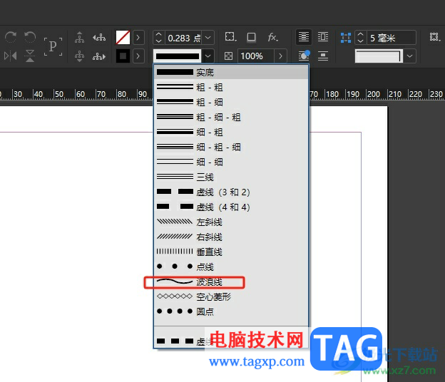The height and width of the screenshot is (382, 445).
Task: Choose 空心菱形 hollow diamond stroke
Action: [x=231, y=296]
